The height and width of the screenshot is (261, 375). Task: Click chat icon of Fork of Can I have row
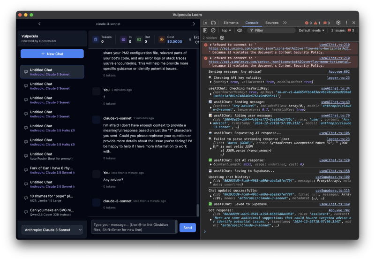pos(26,170)
